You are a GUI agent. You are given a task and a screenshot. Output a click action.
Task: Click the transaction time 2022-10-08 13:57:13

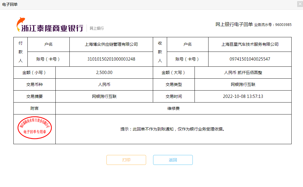[x=243, y=96]
